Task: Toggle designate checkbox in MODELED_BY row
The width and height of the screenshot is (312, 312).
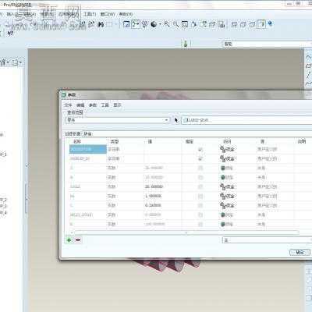Action: (x=200, y=158)
